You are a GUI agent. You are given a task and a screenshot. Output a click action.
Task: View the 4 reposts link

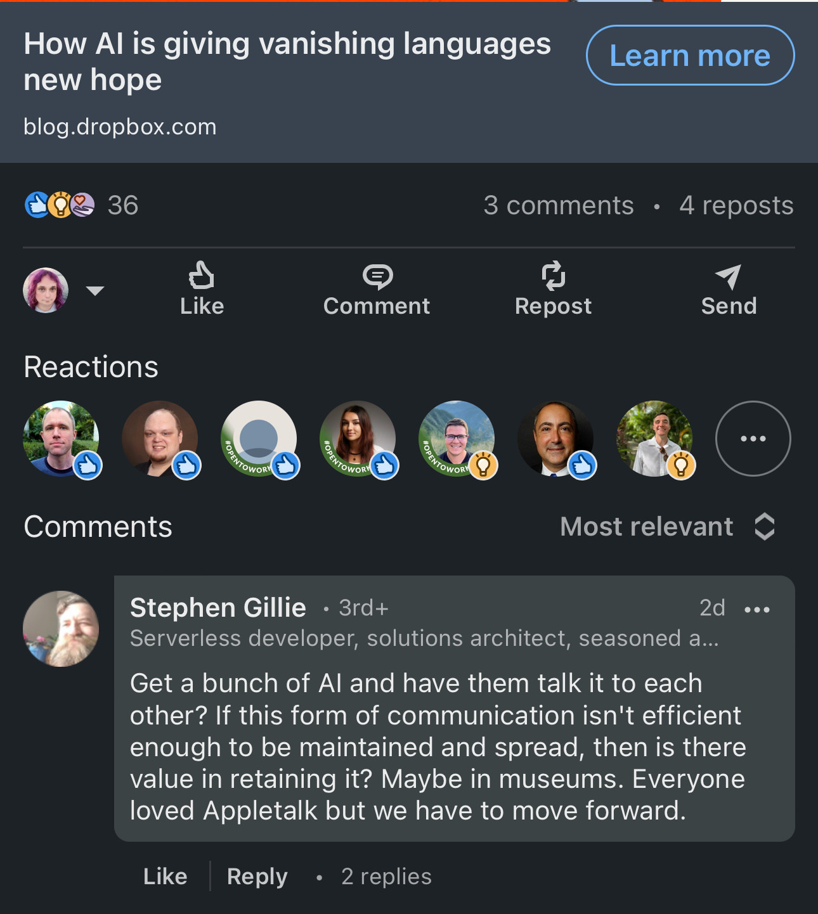click(736, 205)
